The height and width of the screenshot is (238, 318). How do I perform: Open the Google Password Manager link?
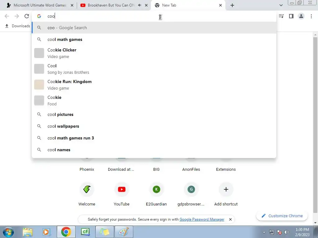click(x=202, y=219)
